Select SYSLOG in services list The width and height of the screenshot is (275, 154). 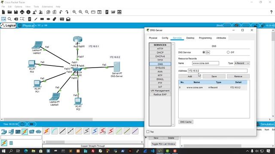point(160,68)
